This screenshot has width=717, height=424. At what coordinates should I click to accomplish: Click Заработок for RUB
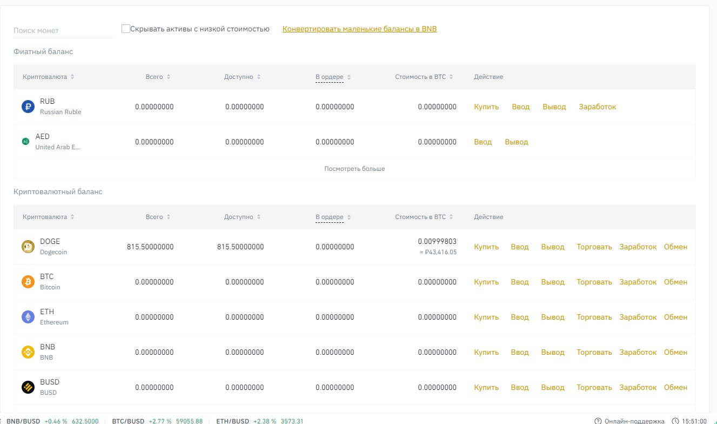(x=598, y=107)
